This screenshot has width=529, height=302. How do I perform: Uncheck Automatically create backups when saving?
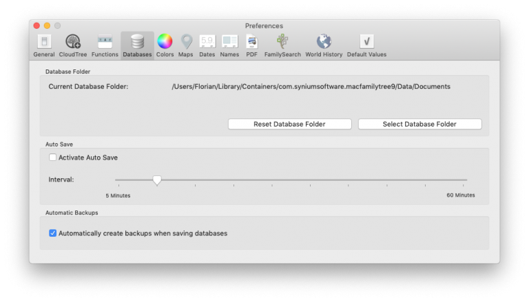click(x=52, y=233)
